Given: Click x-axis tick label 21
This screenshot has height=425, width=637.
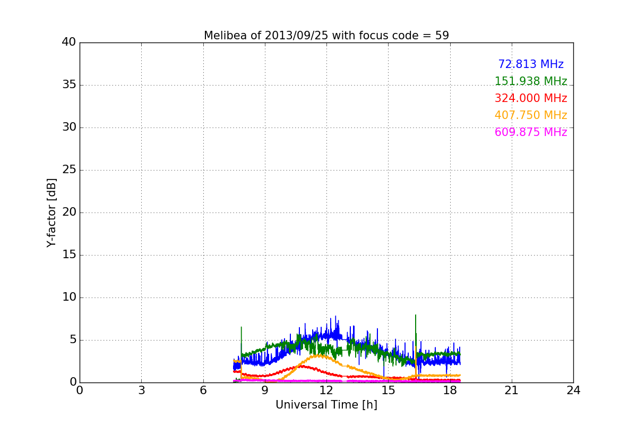Looking at the screenshot, I should (512, 390).
